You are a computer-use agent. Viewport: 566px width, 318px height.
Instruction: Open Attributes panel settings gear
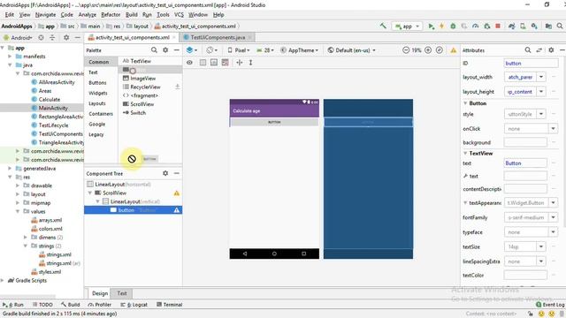coord(551,50)
